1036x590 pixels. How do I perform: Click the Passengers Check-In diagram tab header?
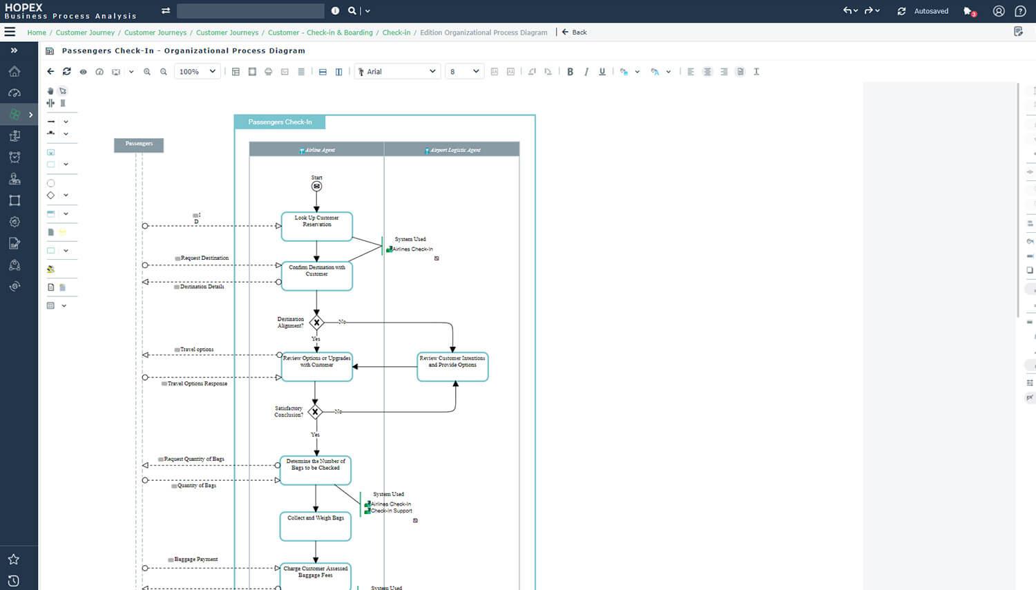pos(280,122)
